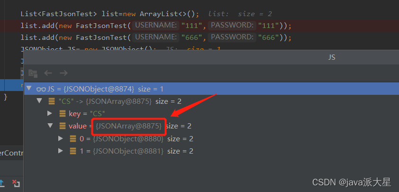Click the glasses watch icon beside JS
The height and width of the screenshot is (192, 399).
[41, 89]
